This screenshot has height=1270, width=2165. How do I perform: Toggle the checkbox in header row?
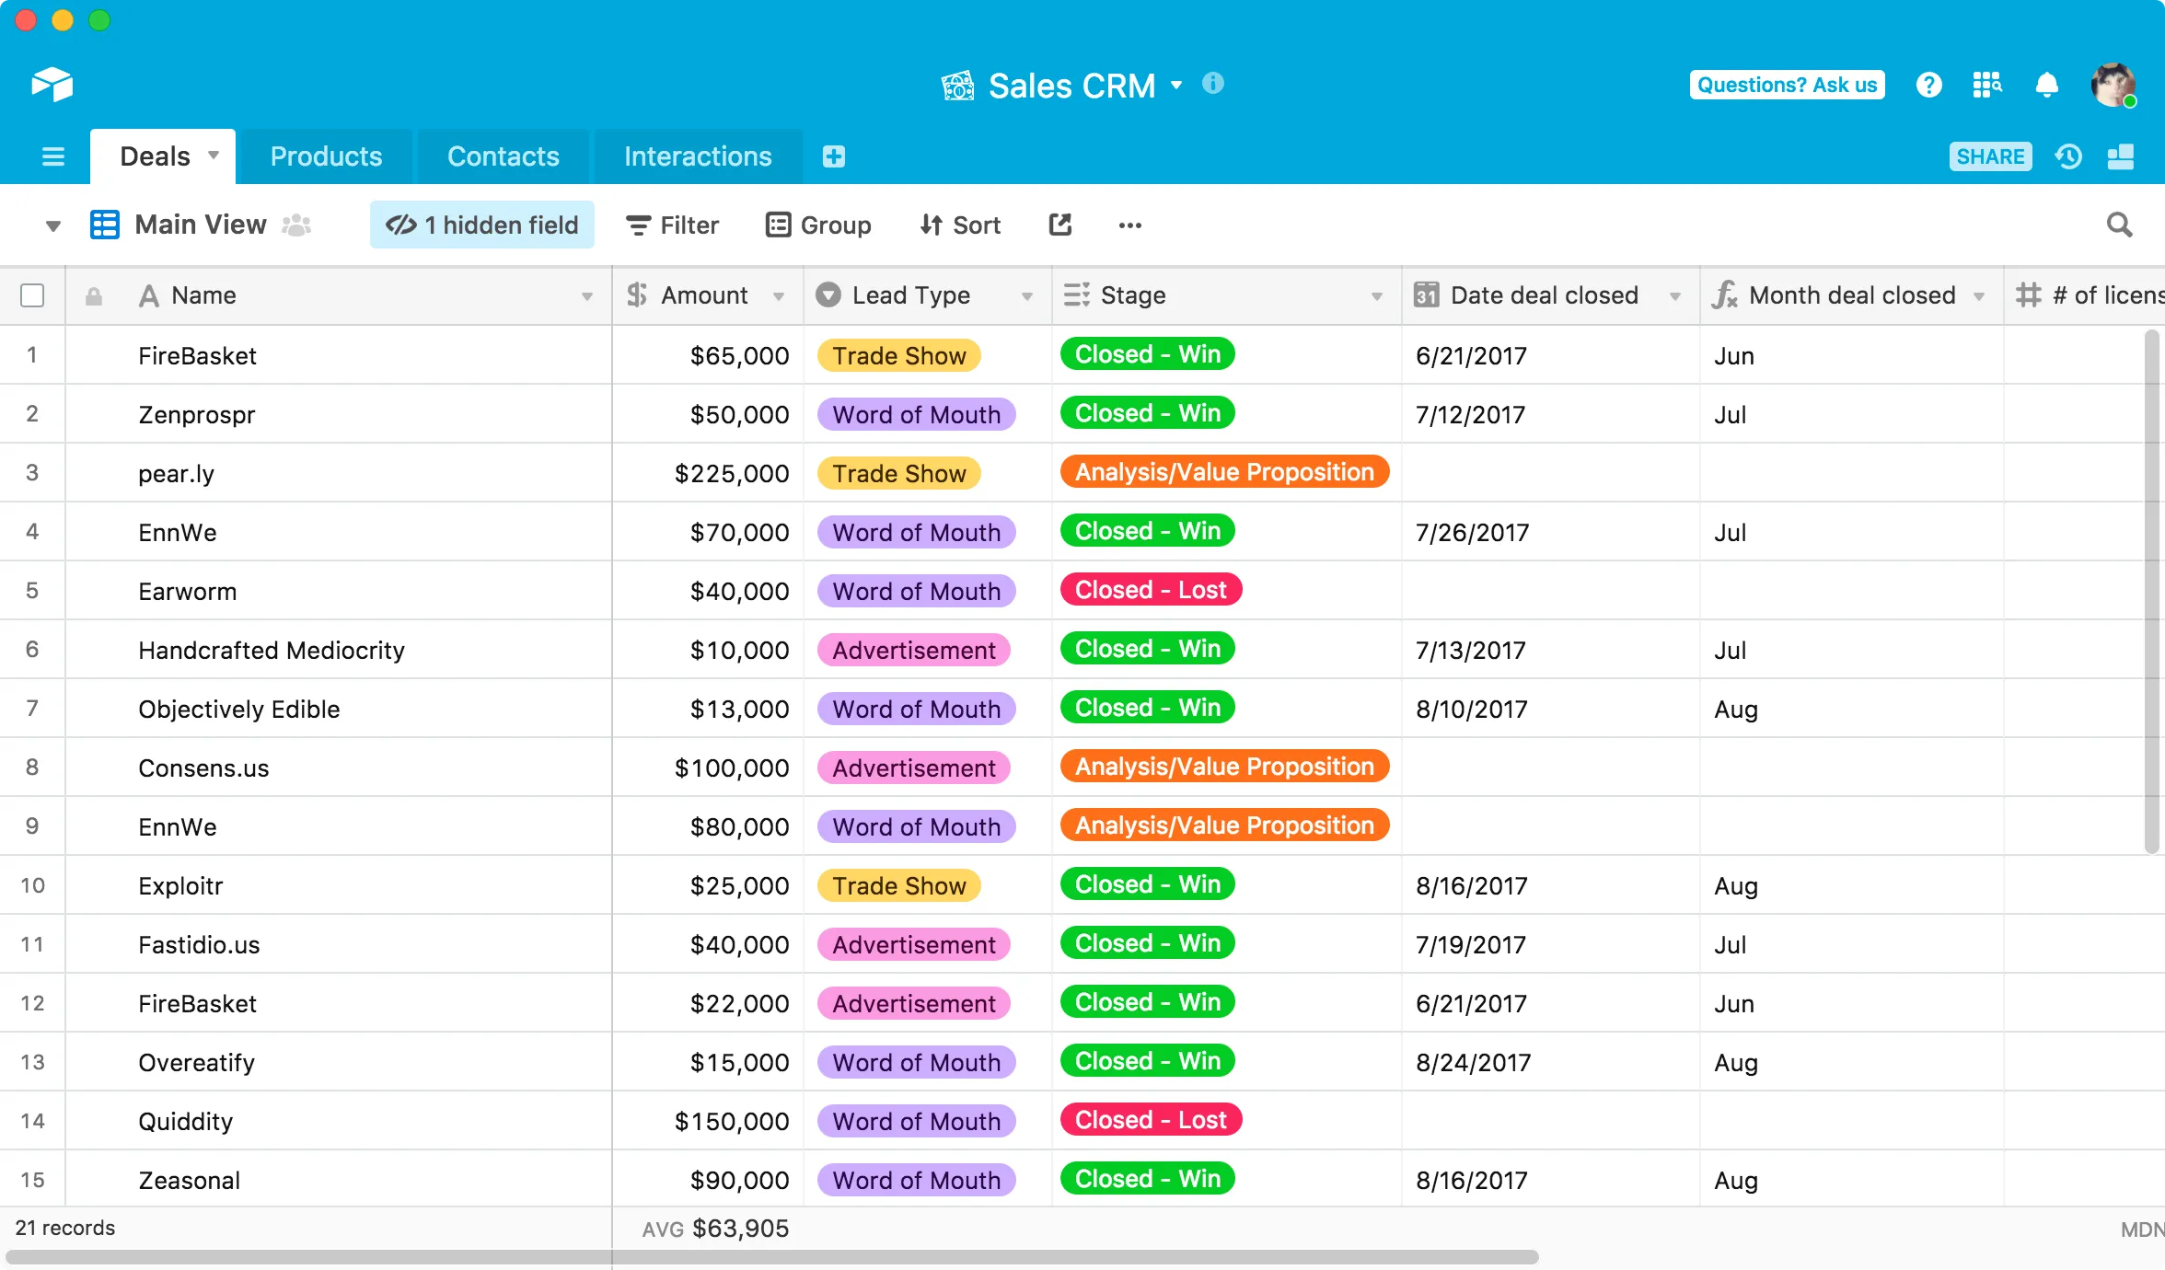tap(31, 296)
